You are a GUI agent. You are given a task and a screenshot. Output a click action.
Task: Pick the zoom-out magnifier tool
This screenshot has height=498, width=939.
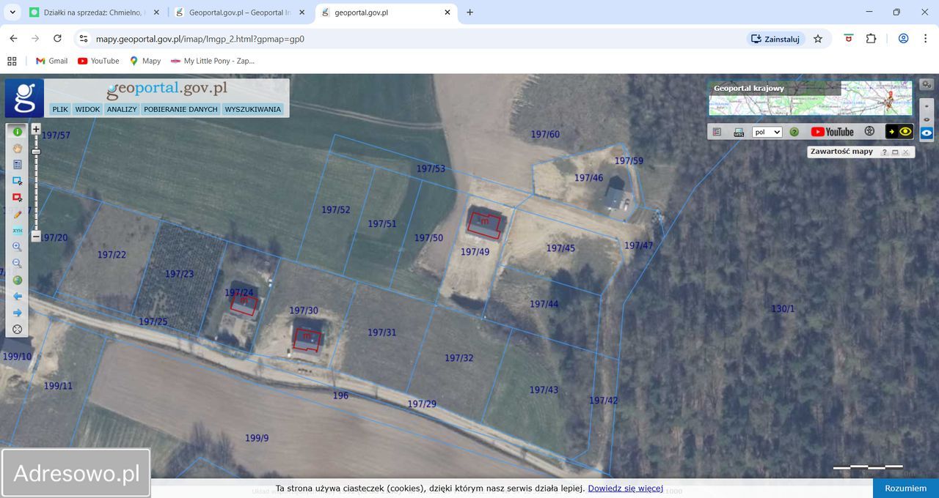tap(18, 264)
